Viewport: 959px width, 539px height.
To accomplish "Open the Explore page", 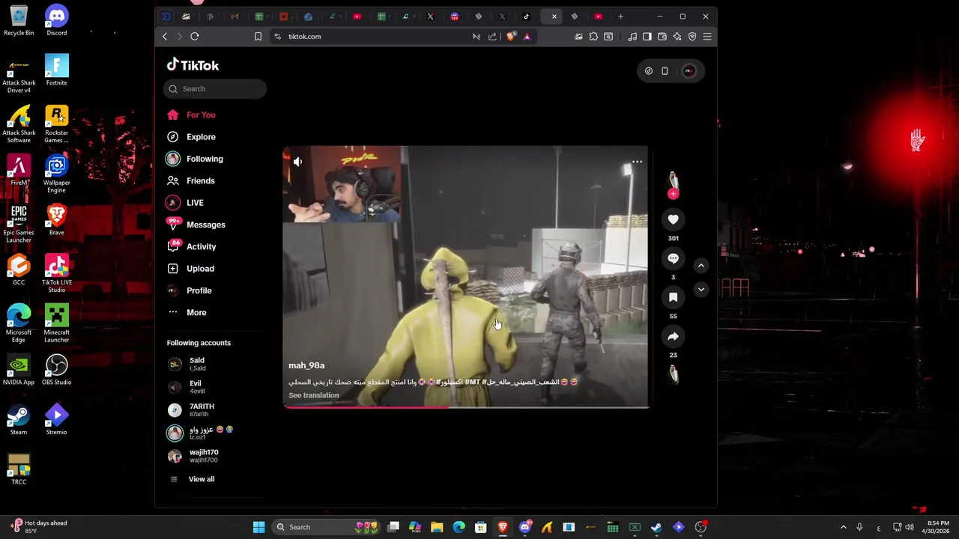I will click(x=192, y=137).
